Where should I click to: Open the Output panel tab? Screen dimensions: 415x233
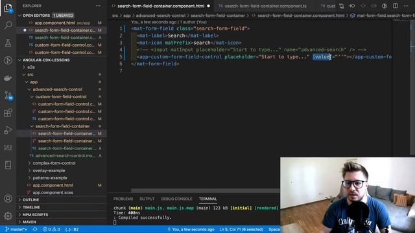[147, 199]
